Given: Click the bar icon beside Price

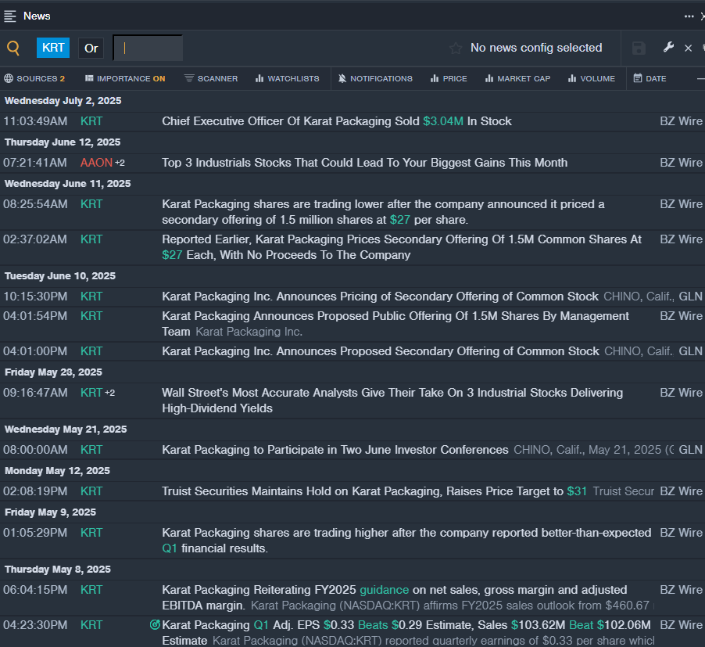Looking at the screenshot, I should point(435,78).
